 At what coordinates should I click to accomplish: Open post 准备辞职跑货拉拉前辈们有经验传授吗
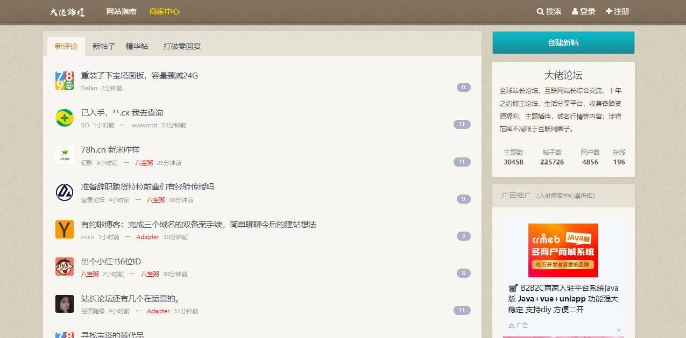coord(147,187)
